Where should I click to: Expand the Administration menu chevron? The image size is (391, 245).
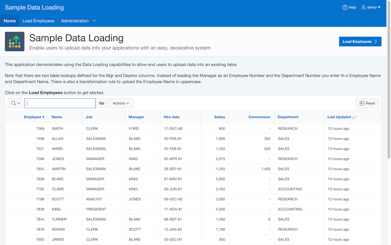[x=94, y=21]
